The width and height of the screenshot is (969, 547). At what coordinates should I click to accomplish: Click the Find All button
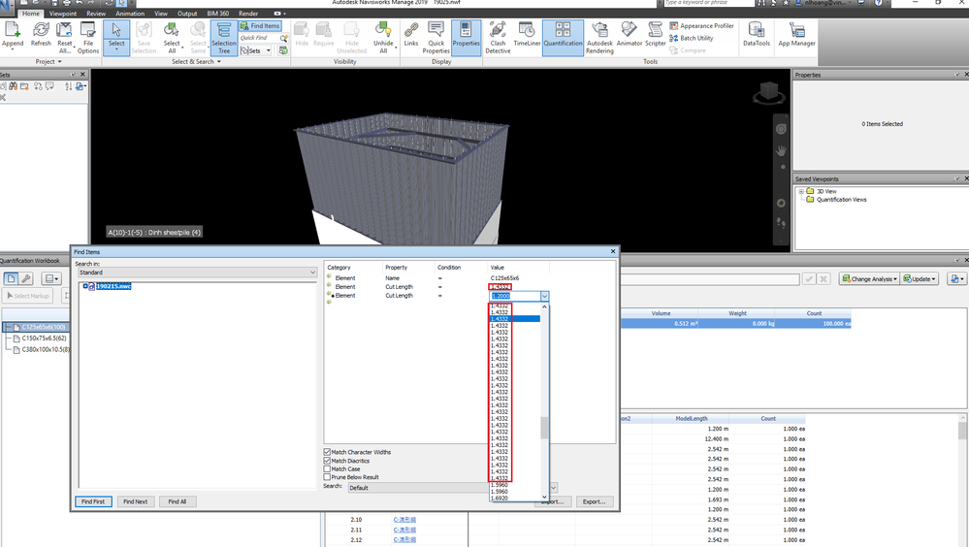click(178, 501)
